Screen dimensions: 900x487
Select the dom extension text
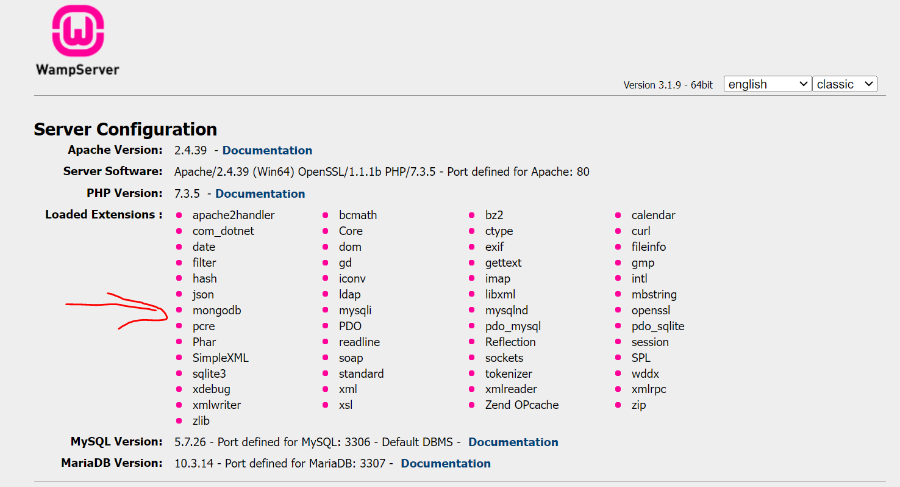[350, 247]
